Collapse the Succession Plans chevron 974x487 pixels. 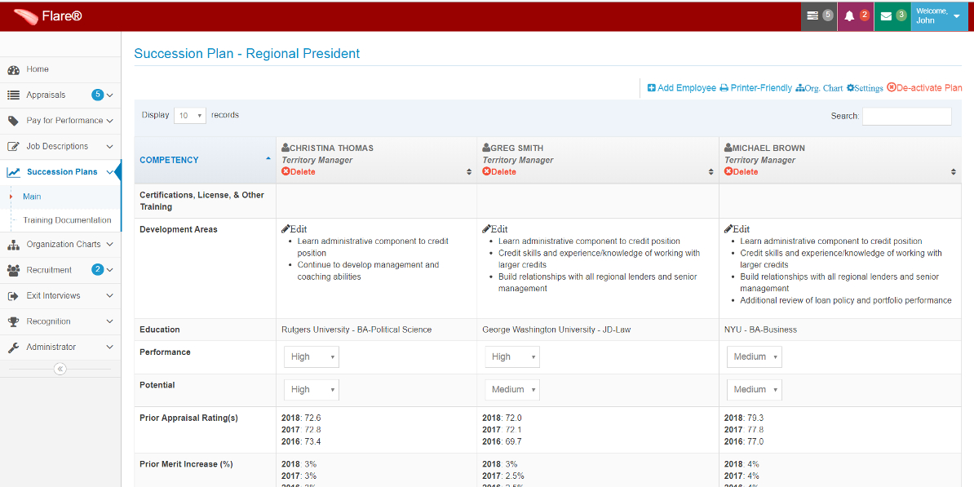click(110, 173)
